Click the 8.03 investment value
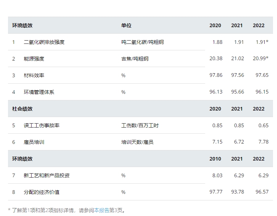The width and height of the screenshot is (277, 216). click(x=217, y=175)
